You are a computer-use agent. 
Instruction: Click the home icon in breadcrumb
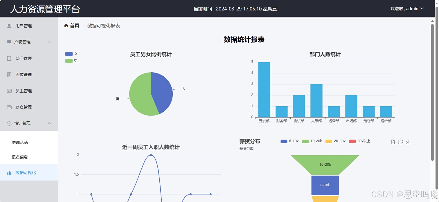point(66,26)
